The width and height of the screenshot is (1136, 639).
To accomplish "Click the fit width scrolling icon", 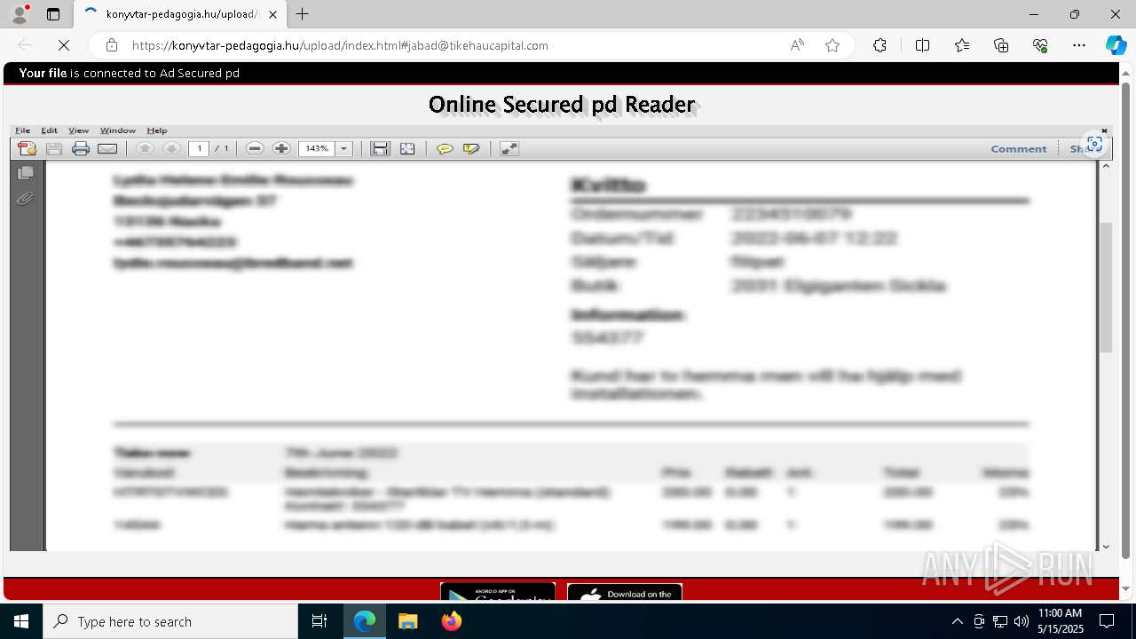I will tap(380, 149).
